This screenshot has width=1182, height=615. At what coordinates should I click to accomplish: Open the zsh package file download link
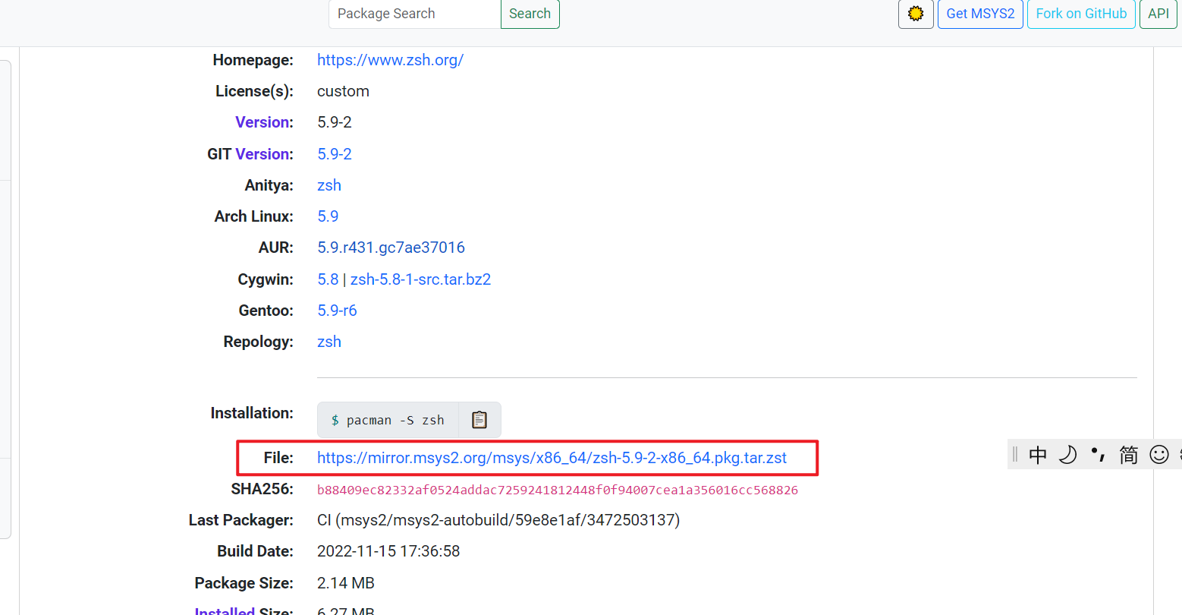coord(552,458)
